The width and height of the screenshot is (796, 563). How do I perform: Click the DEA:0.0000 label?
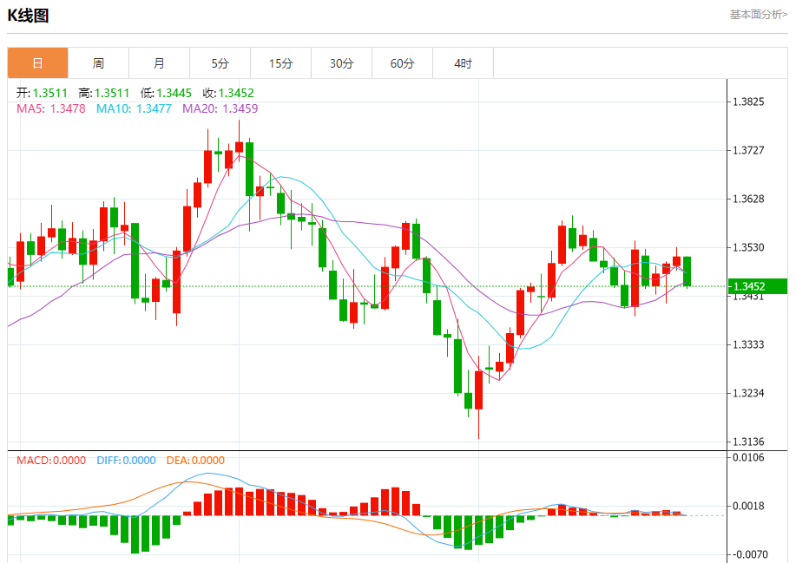[x=195, y=461]
